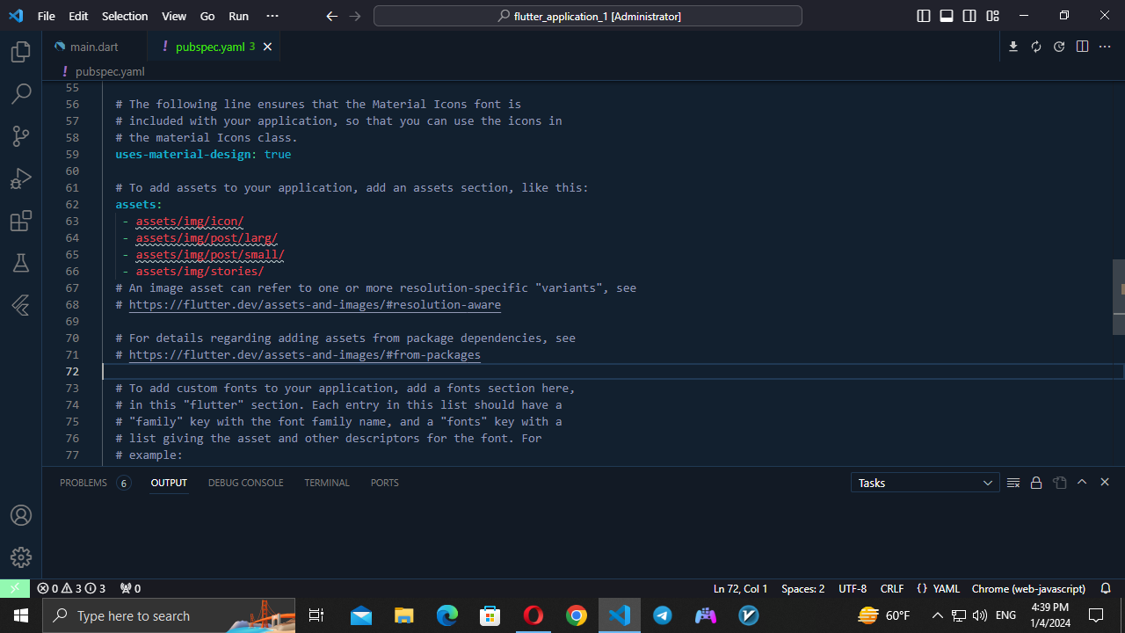
Task: Open notifications bell in status bar
Action: (1106, 588)
